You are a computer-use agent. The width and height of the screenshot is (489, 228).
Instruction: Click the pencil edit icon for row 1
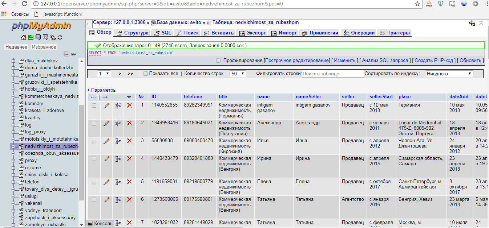click(x=106, y=105)
